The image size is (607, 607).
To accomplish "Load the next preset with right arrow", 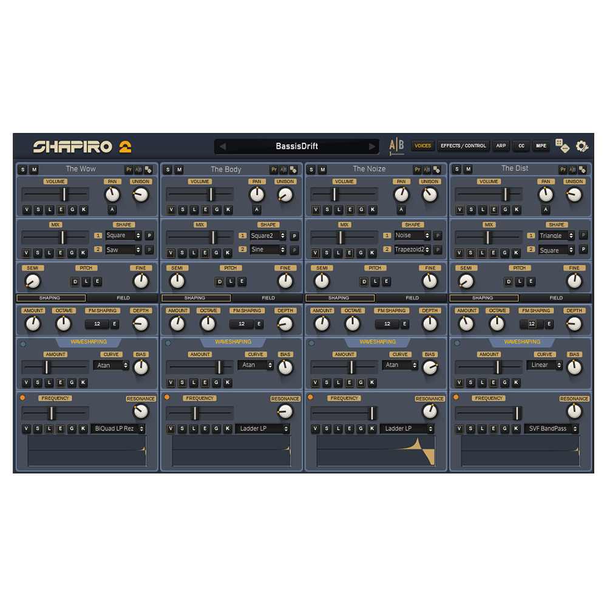I will point(372,146).
